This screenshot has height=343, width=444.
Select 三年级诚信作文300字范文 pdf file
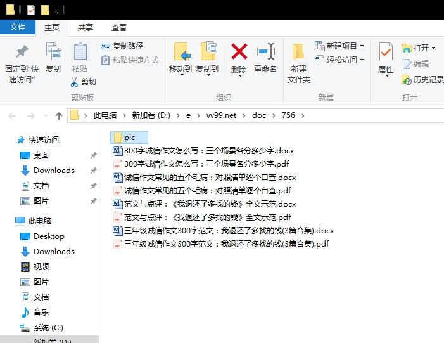[x=220, y=244]
